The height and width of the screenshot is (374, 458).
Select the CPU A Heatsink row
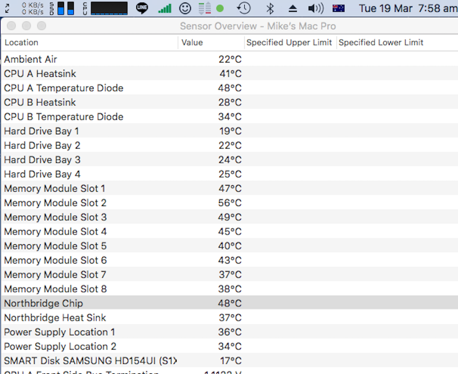pos(230,74)
